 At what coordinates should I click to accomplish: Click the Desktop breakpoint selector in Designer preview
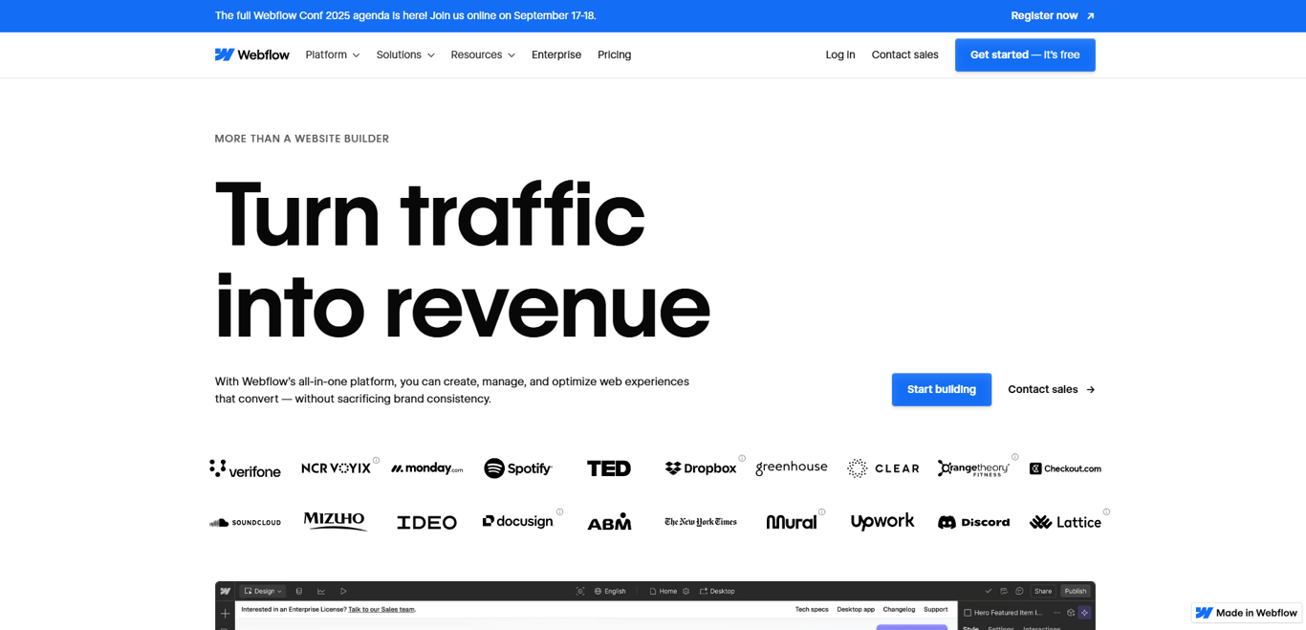pos(717,591)
